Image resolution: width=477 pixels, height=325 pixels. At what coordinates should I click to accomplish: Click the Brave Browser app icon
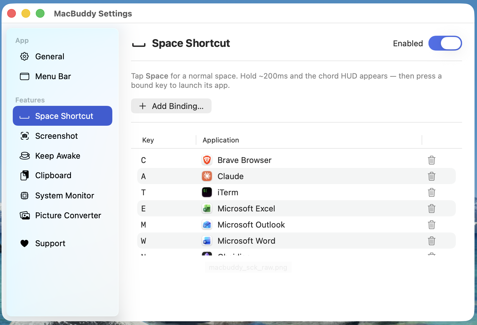(207, 160)
